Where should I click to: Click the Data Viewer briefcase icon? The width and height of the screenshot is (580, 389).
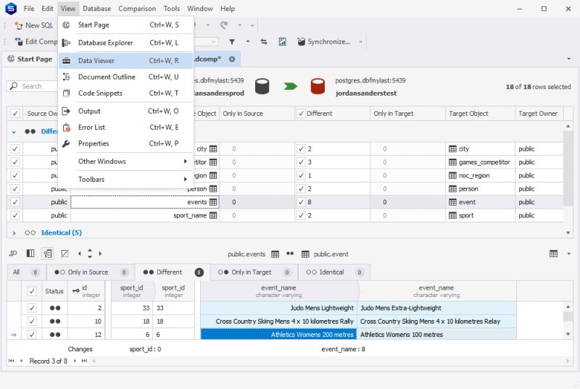coord(66,61)
